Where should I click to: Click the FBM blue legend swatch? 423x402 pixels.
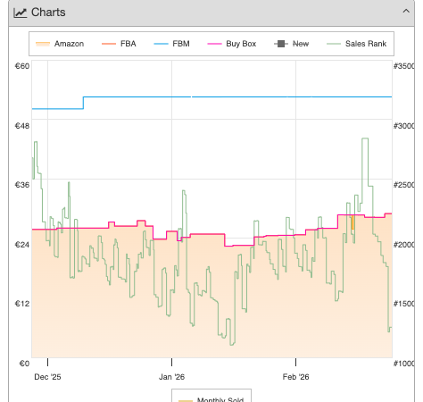(x=161, y=44)
